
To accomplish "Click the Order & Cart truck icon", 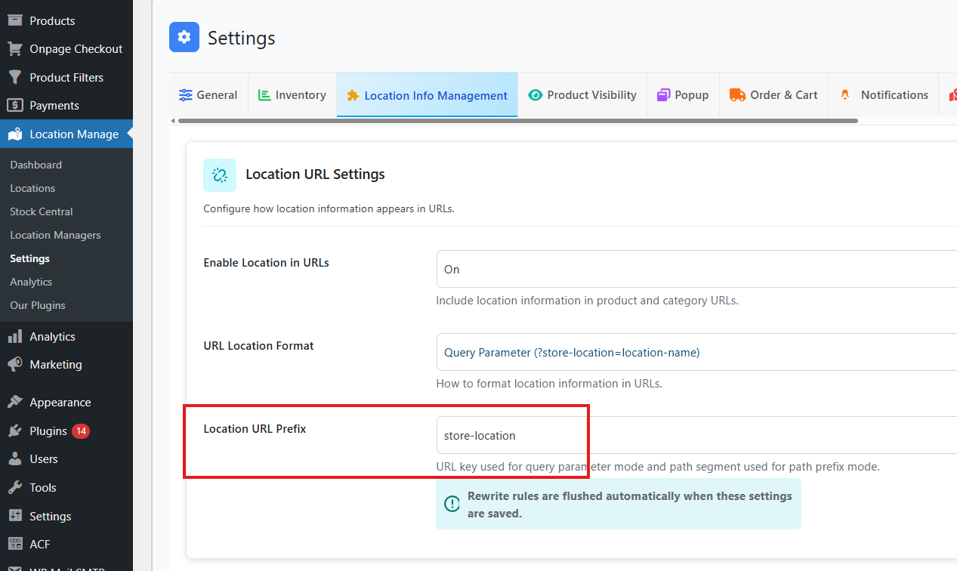I will [737, 95].
